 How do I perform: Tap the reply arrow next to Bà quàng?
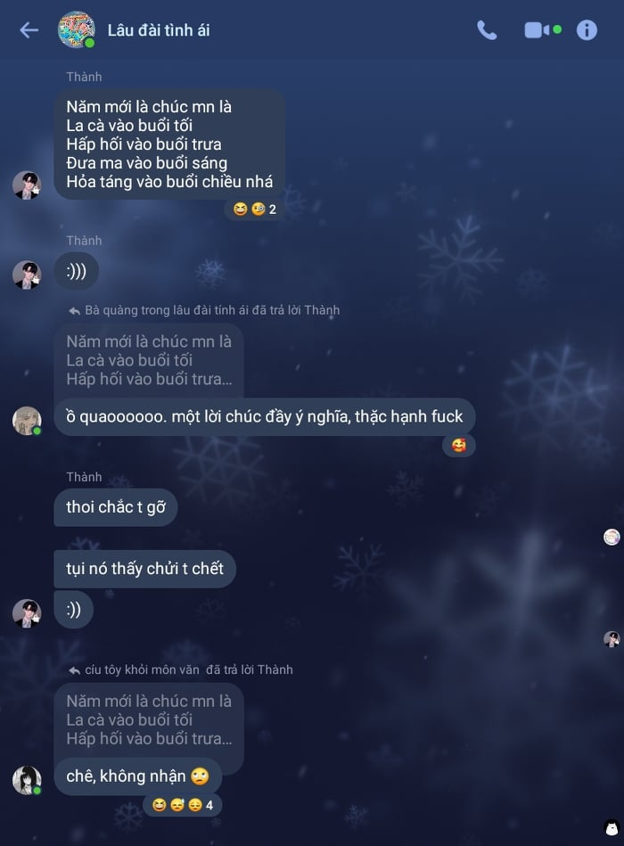74,311
